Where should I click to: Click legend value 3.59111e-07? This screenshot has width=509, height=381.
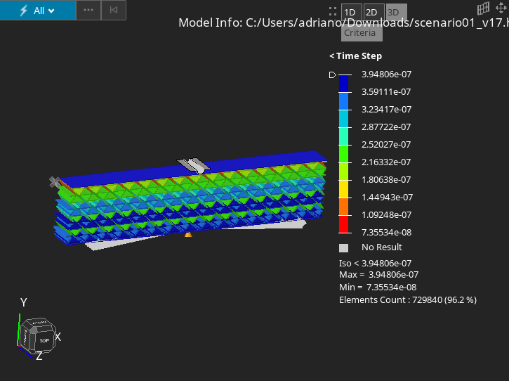tap(386, 92)
